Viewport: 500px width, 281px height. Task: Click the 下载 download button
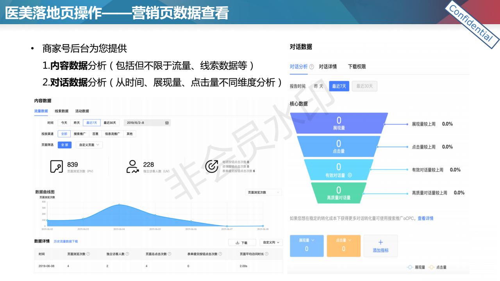point(242,242)
